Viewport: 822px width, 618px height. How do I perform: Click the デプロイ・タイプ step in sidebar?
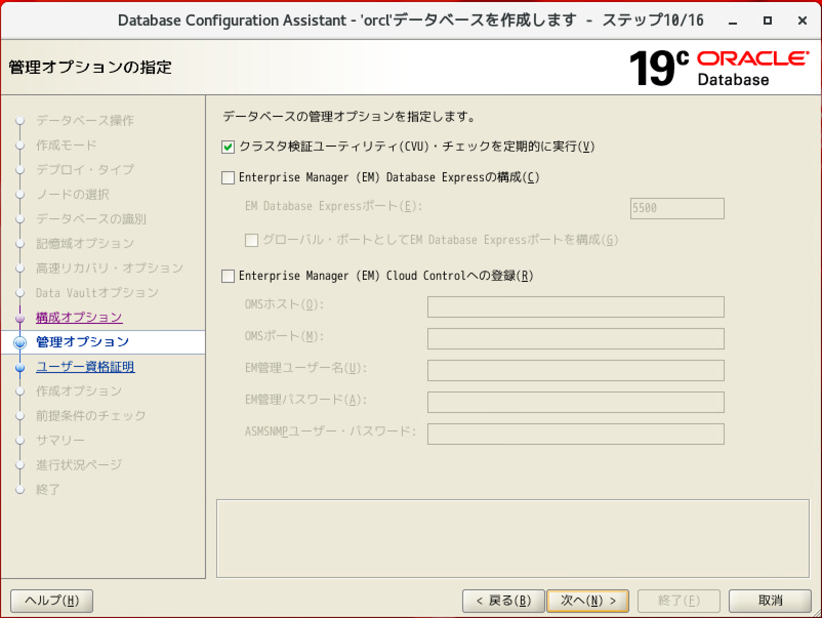pos(85,170)
